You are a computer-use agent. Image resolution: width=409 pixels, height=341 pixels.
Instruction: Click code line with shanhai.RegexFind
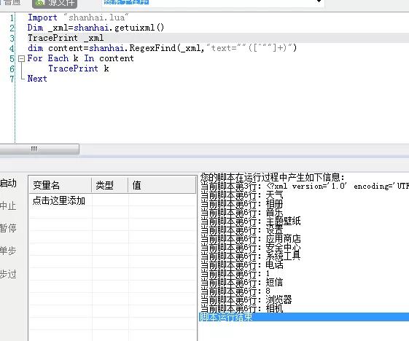[x=162, y=48]
